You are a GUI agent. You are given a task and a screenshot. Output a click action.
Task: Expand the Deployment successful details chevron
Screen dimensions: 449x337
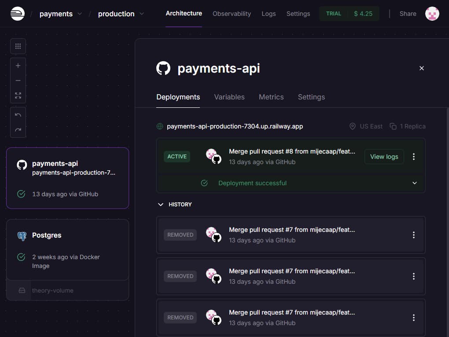click(414, 183)
